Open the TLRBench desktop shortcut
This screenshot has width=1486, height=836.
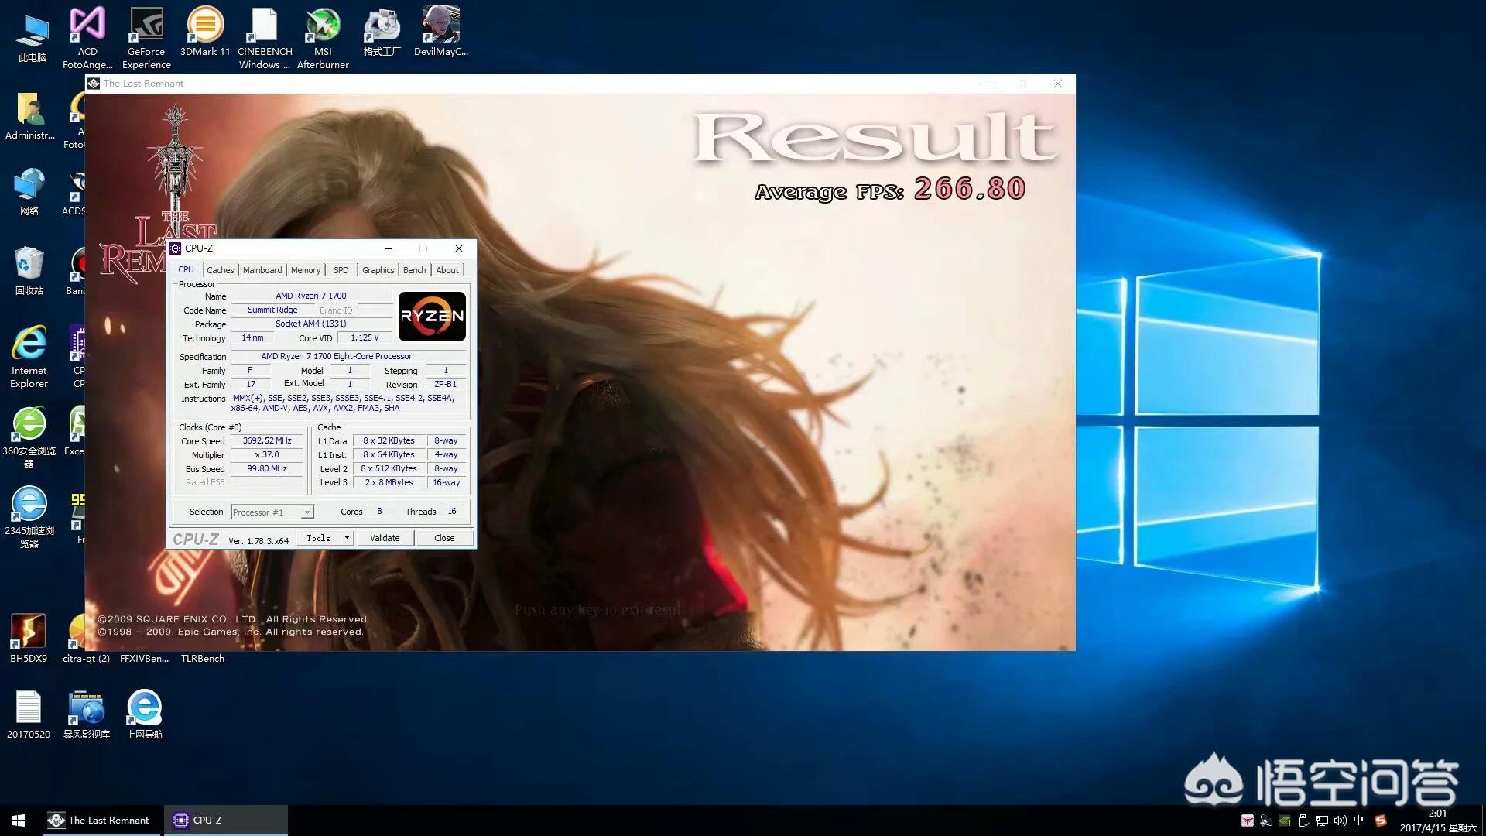(x=202, y=658)
